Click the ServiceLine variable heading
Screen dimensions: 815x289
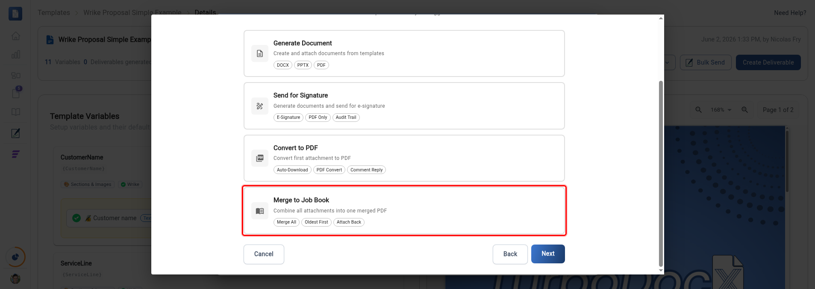coord(76,263)
